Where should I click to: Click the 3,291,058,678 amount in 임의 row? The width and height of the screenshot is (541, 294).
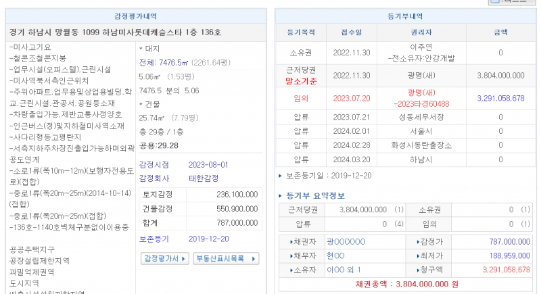pos(500,98)
